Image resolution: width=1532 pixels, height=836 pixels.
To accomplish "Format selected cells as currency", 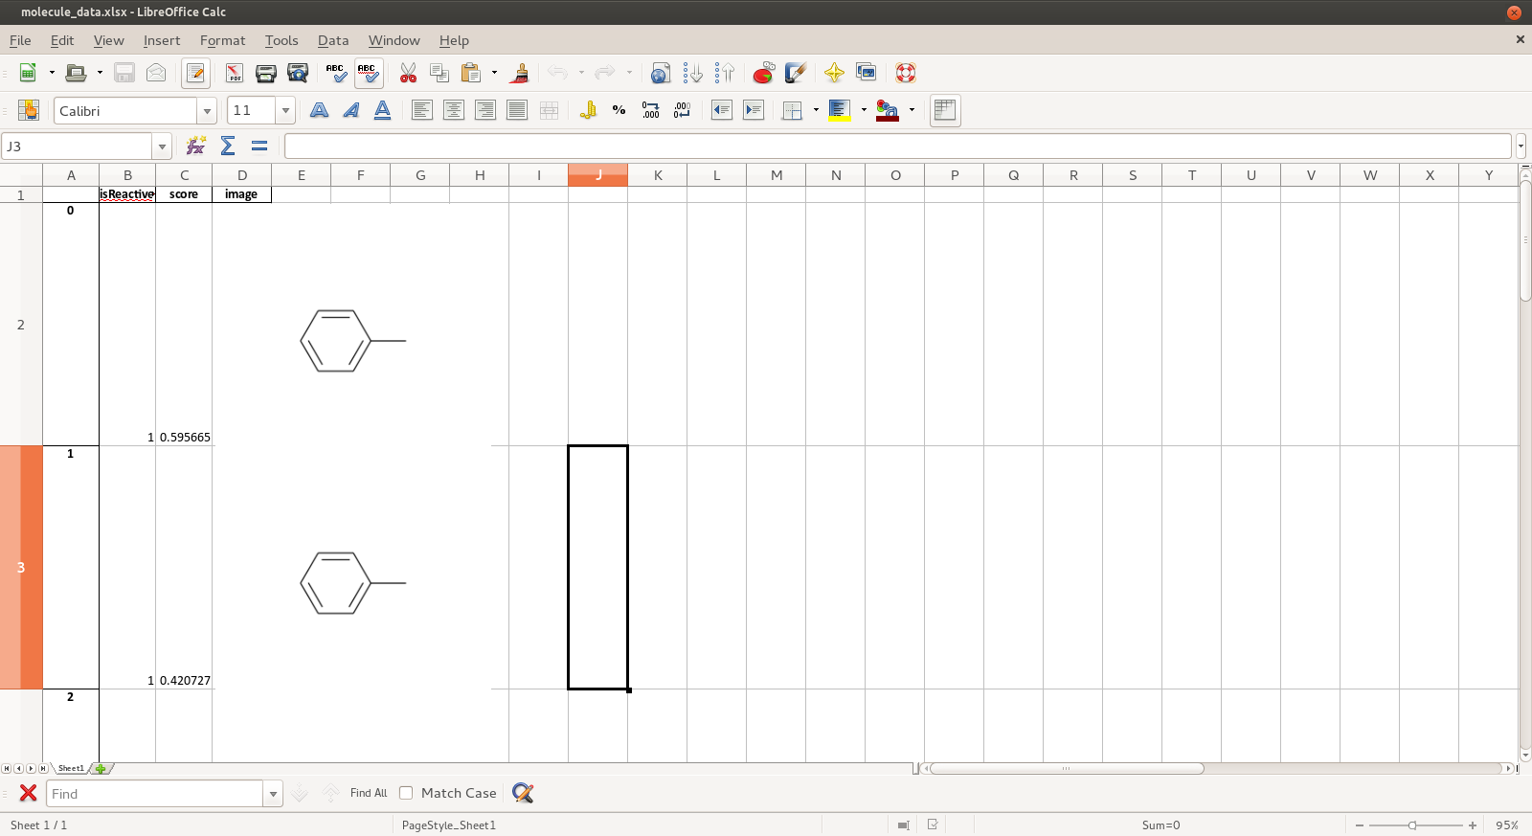I will coord(588,110).
